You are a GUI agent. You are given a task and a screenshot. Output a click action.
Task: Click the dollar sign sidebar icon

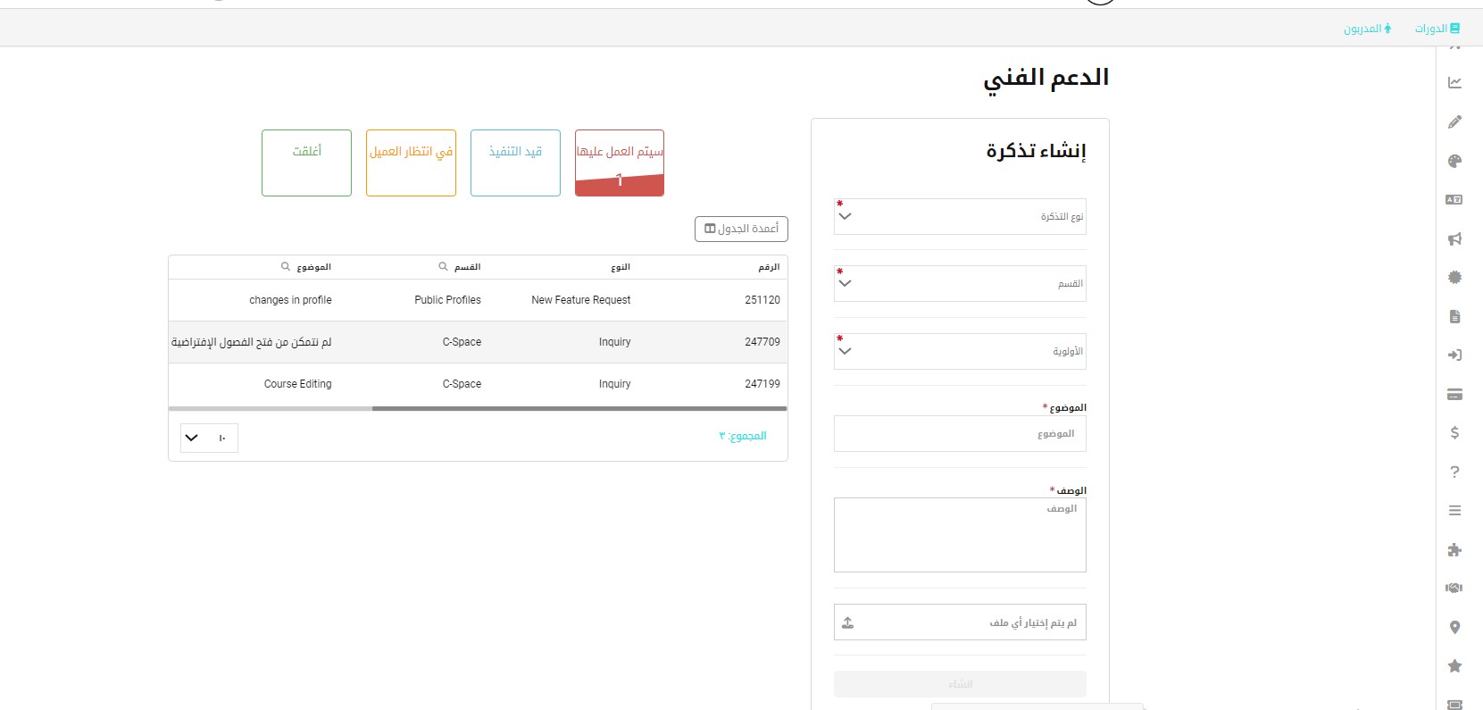(1454, 432)
